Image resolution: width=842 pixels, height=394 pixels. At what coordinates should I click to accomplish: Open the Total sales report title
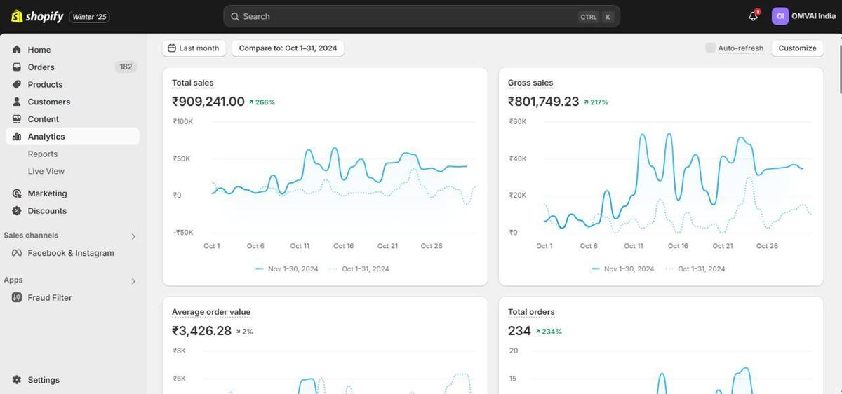193,83
